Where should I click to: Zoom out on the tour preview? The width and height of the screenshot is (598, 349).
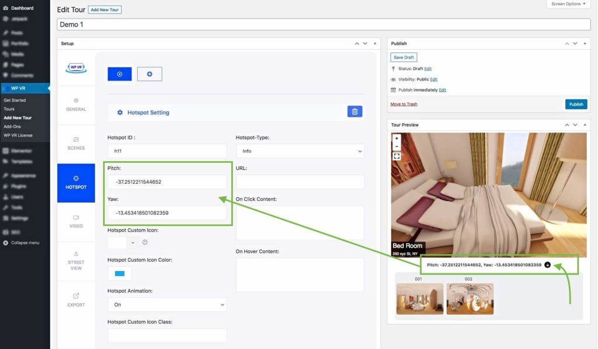[397, 146]
